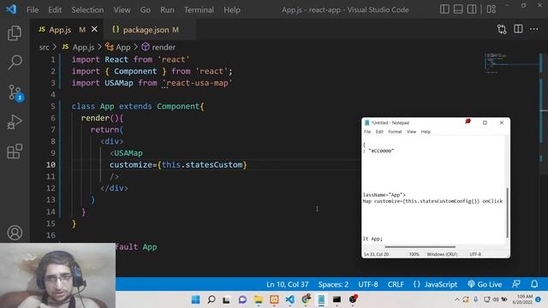Open the Search view in activity bar
Screen dimensions: 548x308
(15, 62)
